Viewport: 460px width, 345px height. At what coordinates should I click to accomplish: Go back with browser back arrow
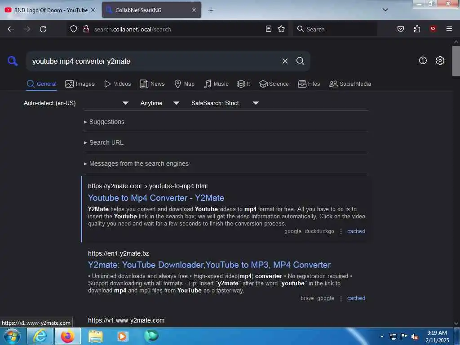(x=11, y=29)
